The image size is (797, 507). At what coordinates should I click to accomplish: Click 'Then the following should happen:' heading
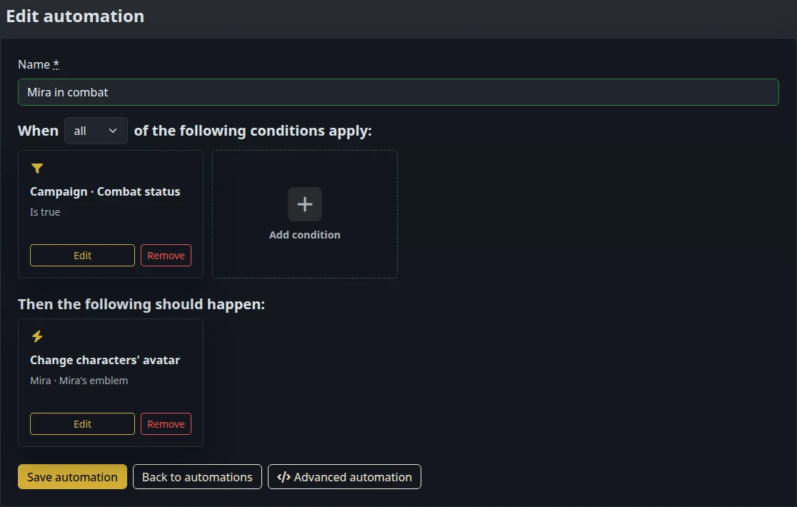[141, 303]
